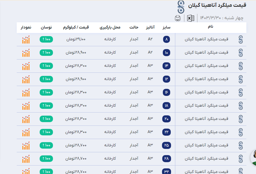Click the نوسان column header

pyautogui.click(x=46, y=27)
